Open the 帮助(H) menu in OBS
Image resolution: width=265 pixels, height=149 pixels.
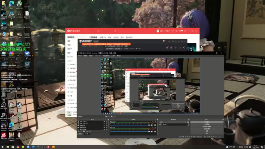pos(119,56)
